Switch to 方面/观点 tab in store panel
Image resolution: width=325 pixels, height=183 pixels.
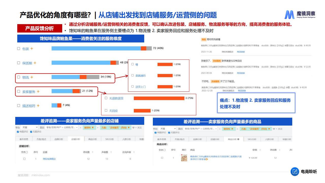pyautogui.click(x=41, y=139)
